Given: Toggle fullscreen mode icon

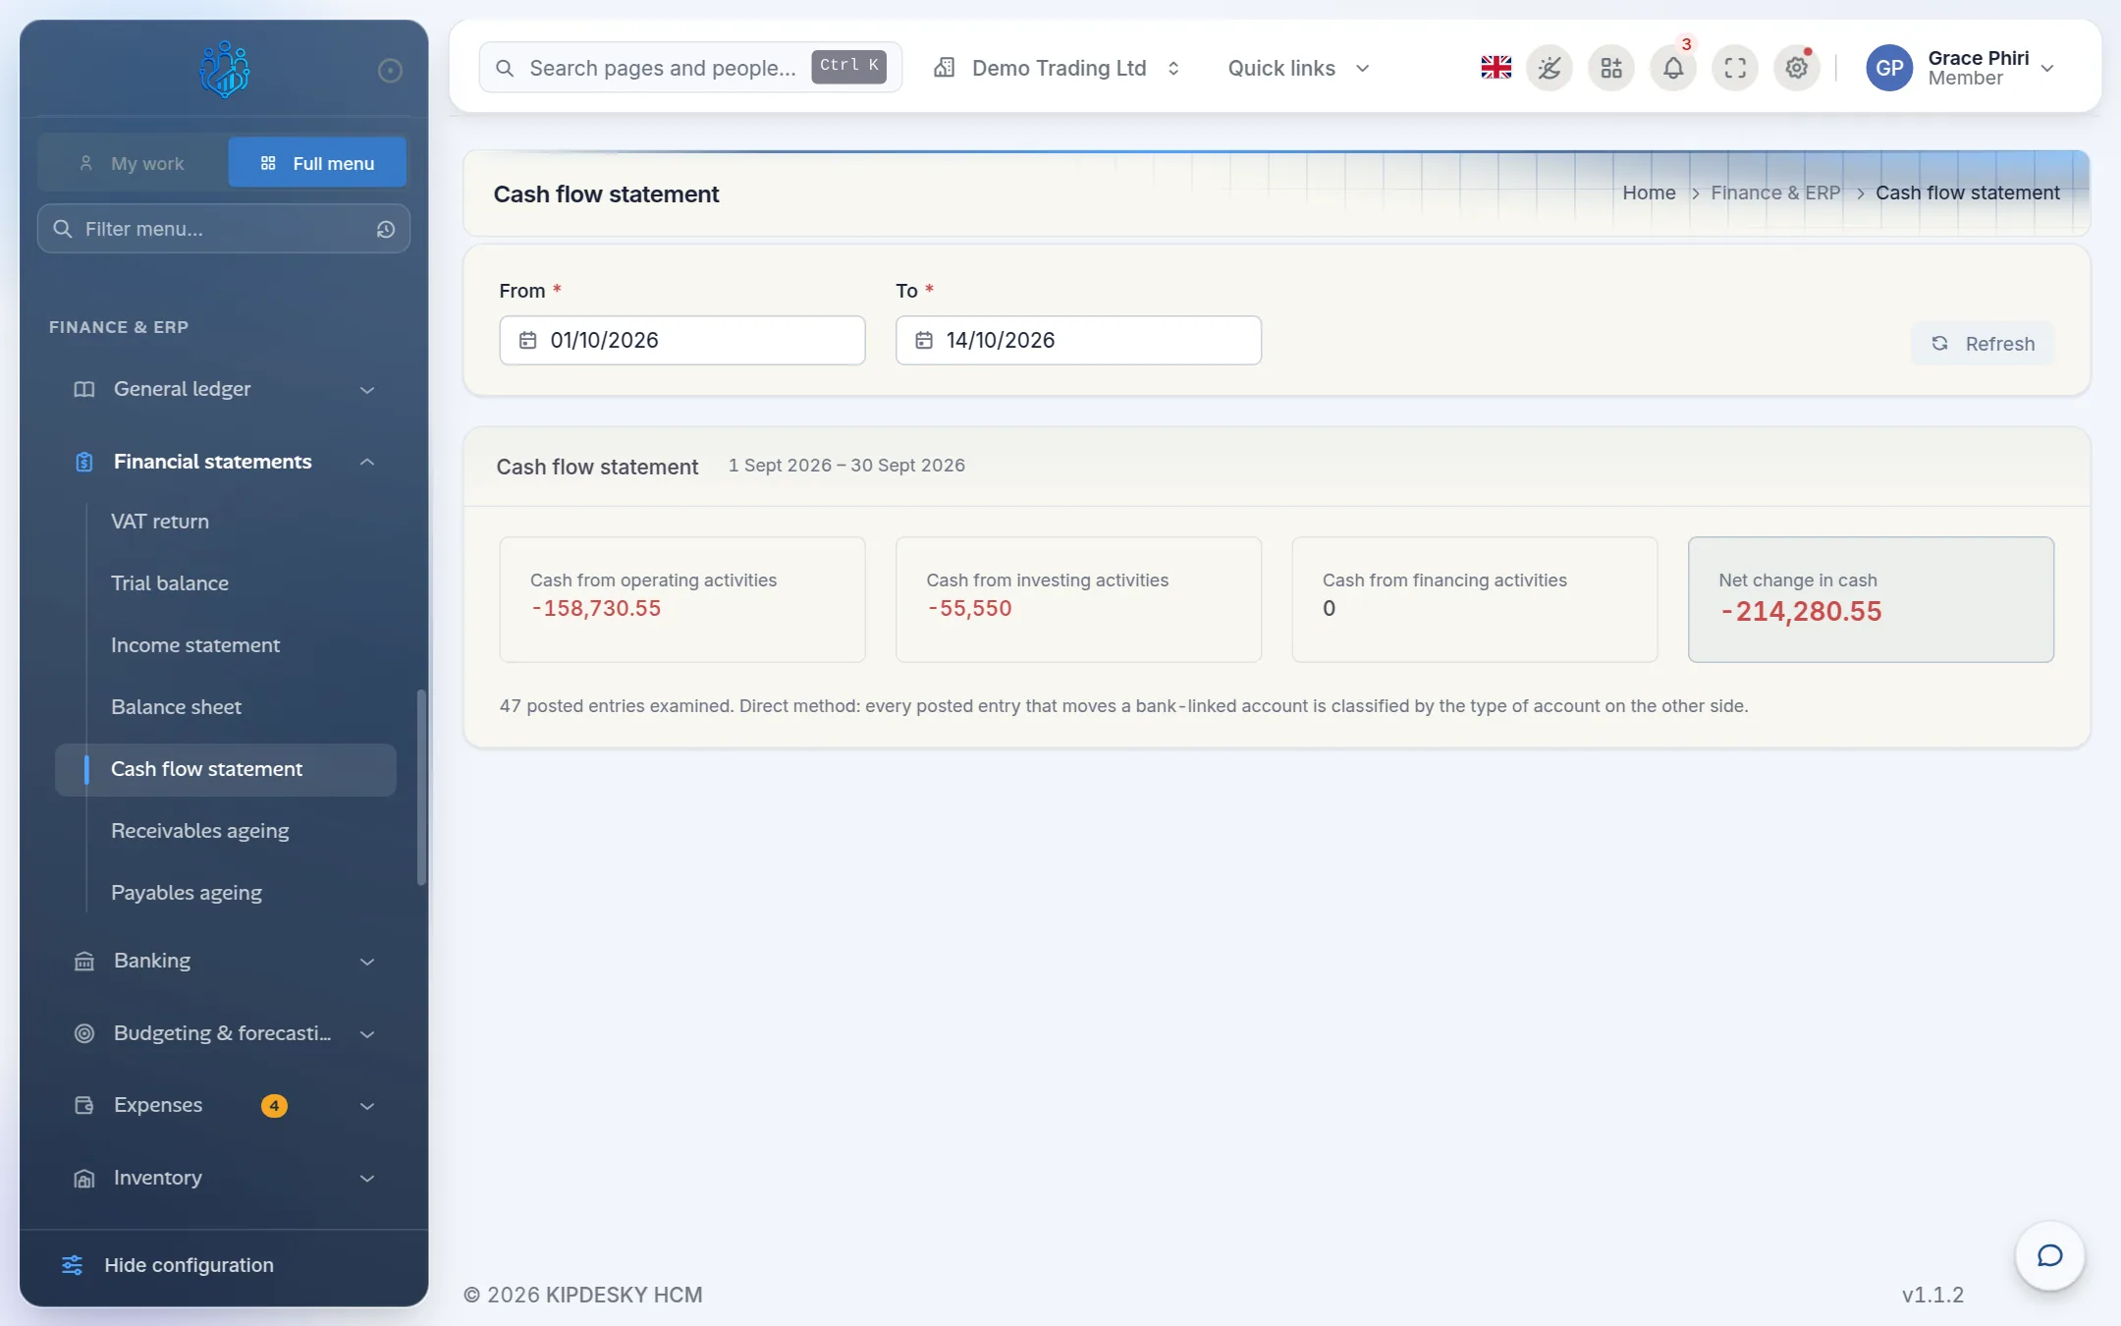Looking at the screenshot, I should [x=1735, y=68].
